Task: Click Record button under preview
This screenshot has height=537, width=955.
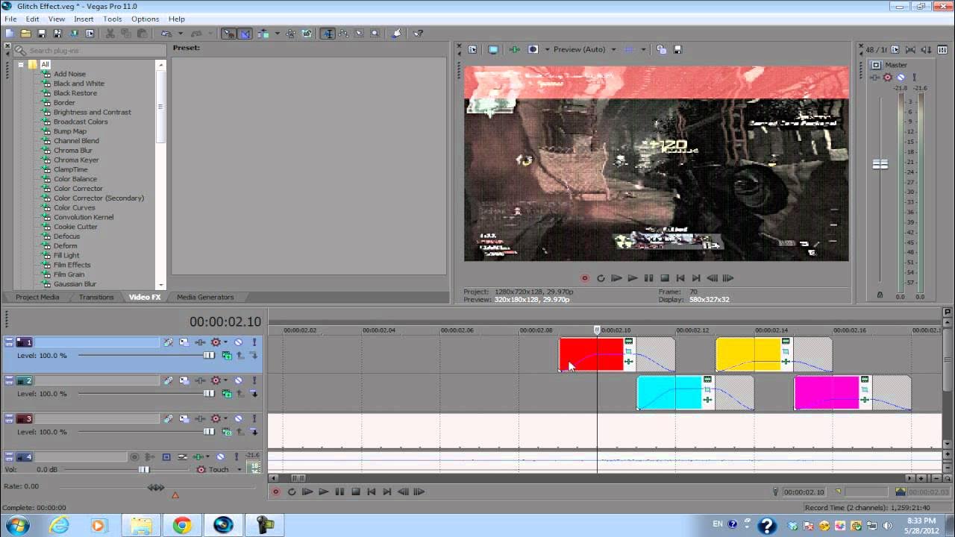Action: point(585,278)
